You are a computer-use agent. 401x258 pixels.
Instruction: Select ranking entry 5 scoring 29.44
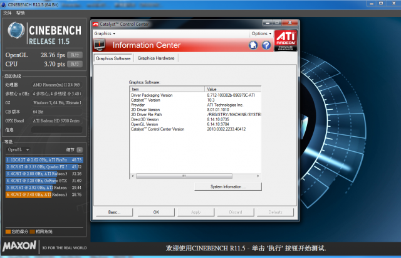click(44, 188)
